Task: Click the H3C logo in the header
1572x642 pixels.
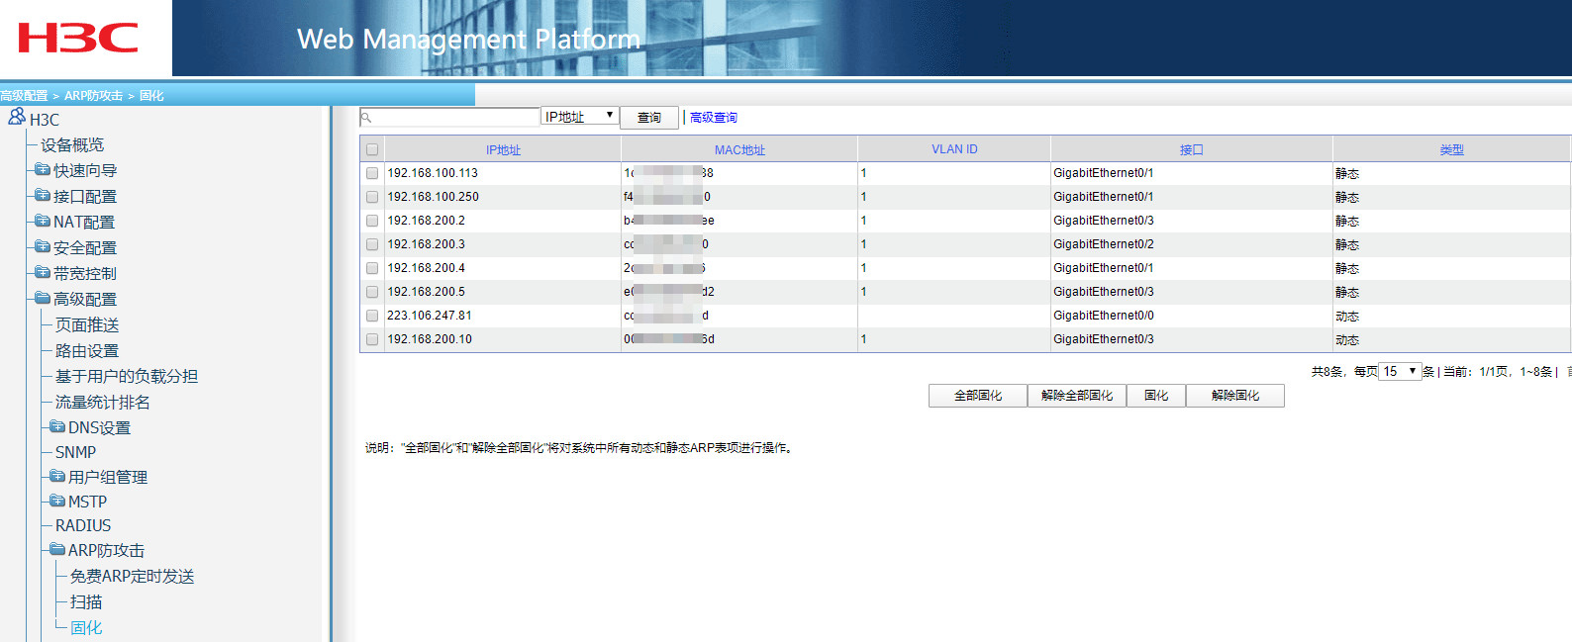Action: (78, 39)
